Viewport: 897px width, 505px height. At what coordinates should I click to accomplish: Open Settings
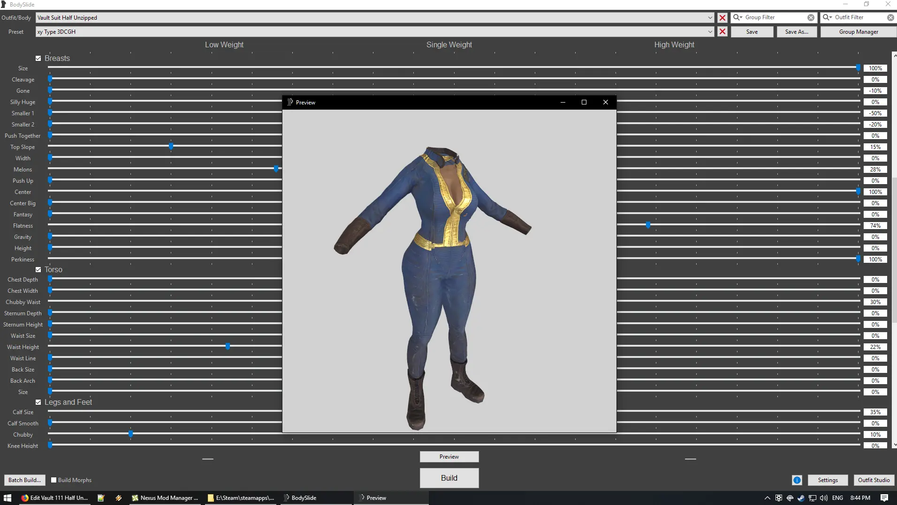tap(828, 480)
